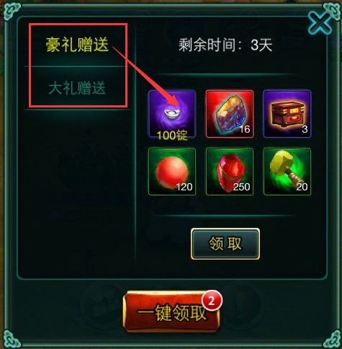The width and height of the screenshot is (342, 349).
Task: Select the silver ingot reward icon
Action: tap(172, 114)
